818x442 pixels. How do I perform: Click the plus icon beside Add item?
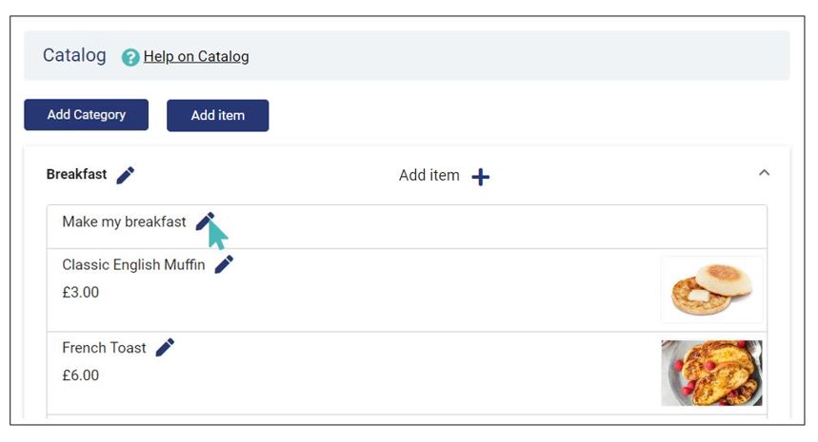pyautogui.click(x=481, y=177)
